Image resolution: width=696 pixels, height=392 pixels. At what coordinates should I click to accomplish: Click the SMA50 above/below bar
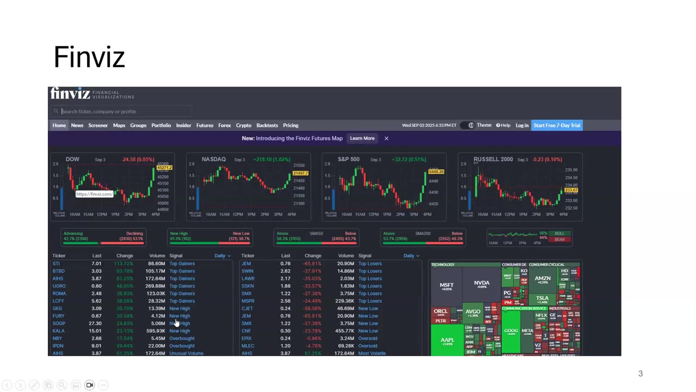tap(316, 243)
